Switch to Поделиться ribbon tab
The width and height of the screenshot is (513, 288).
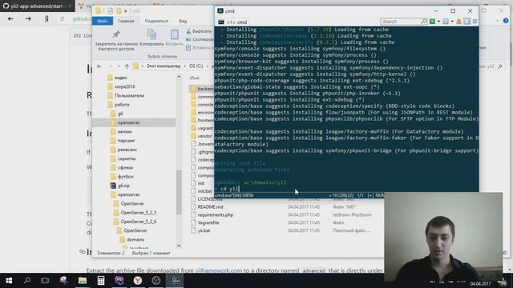156,21
